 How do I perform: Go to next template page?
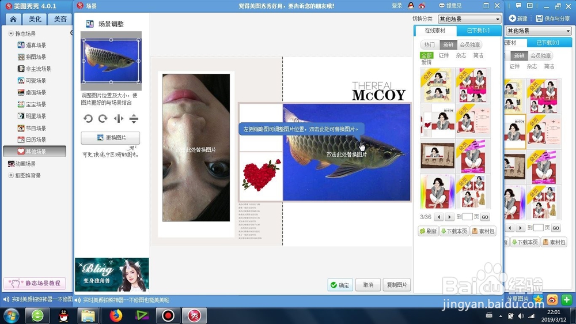pyautogui.click(x=449, y=217)
